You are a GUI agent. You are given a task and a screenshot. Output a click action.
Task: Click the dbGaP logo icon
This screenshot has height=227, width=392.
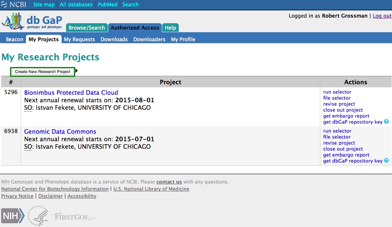(x=32, y=22)
